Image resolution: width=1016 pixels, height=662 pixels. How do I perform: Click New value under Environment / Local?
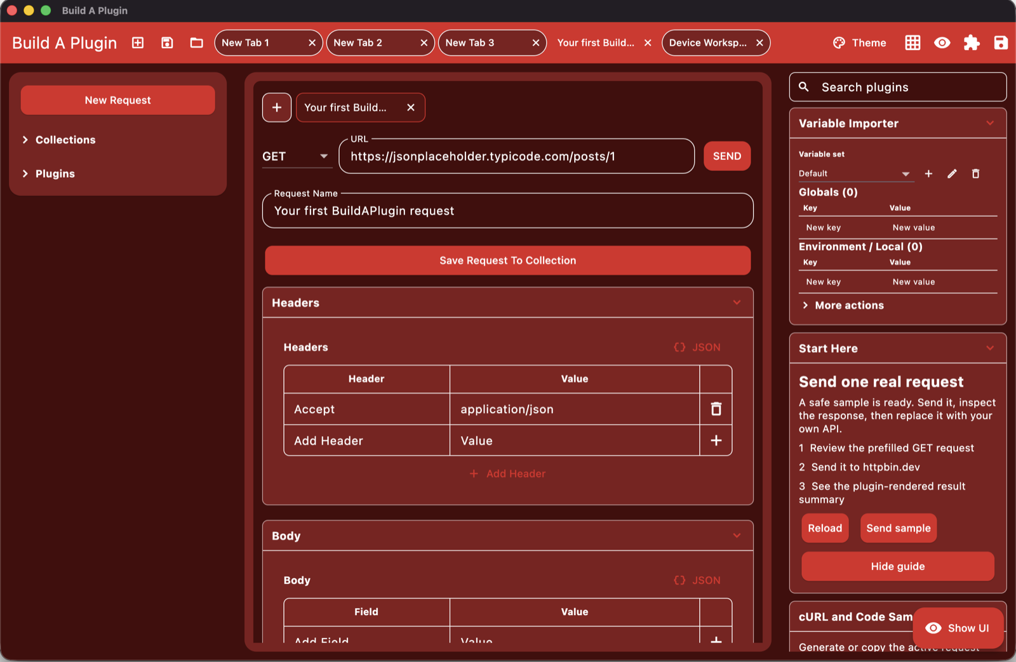914,282
